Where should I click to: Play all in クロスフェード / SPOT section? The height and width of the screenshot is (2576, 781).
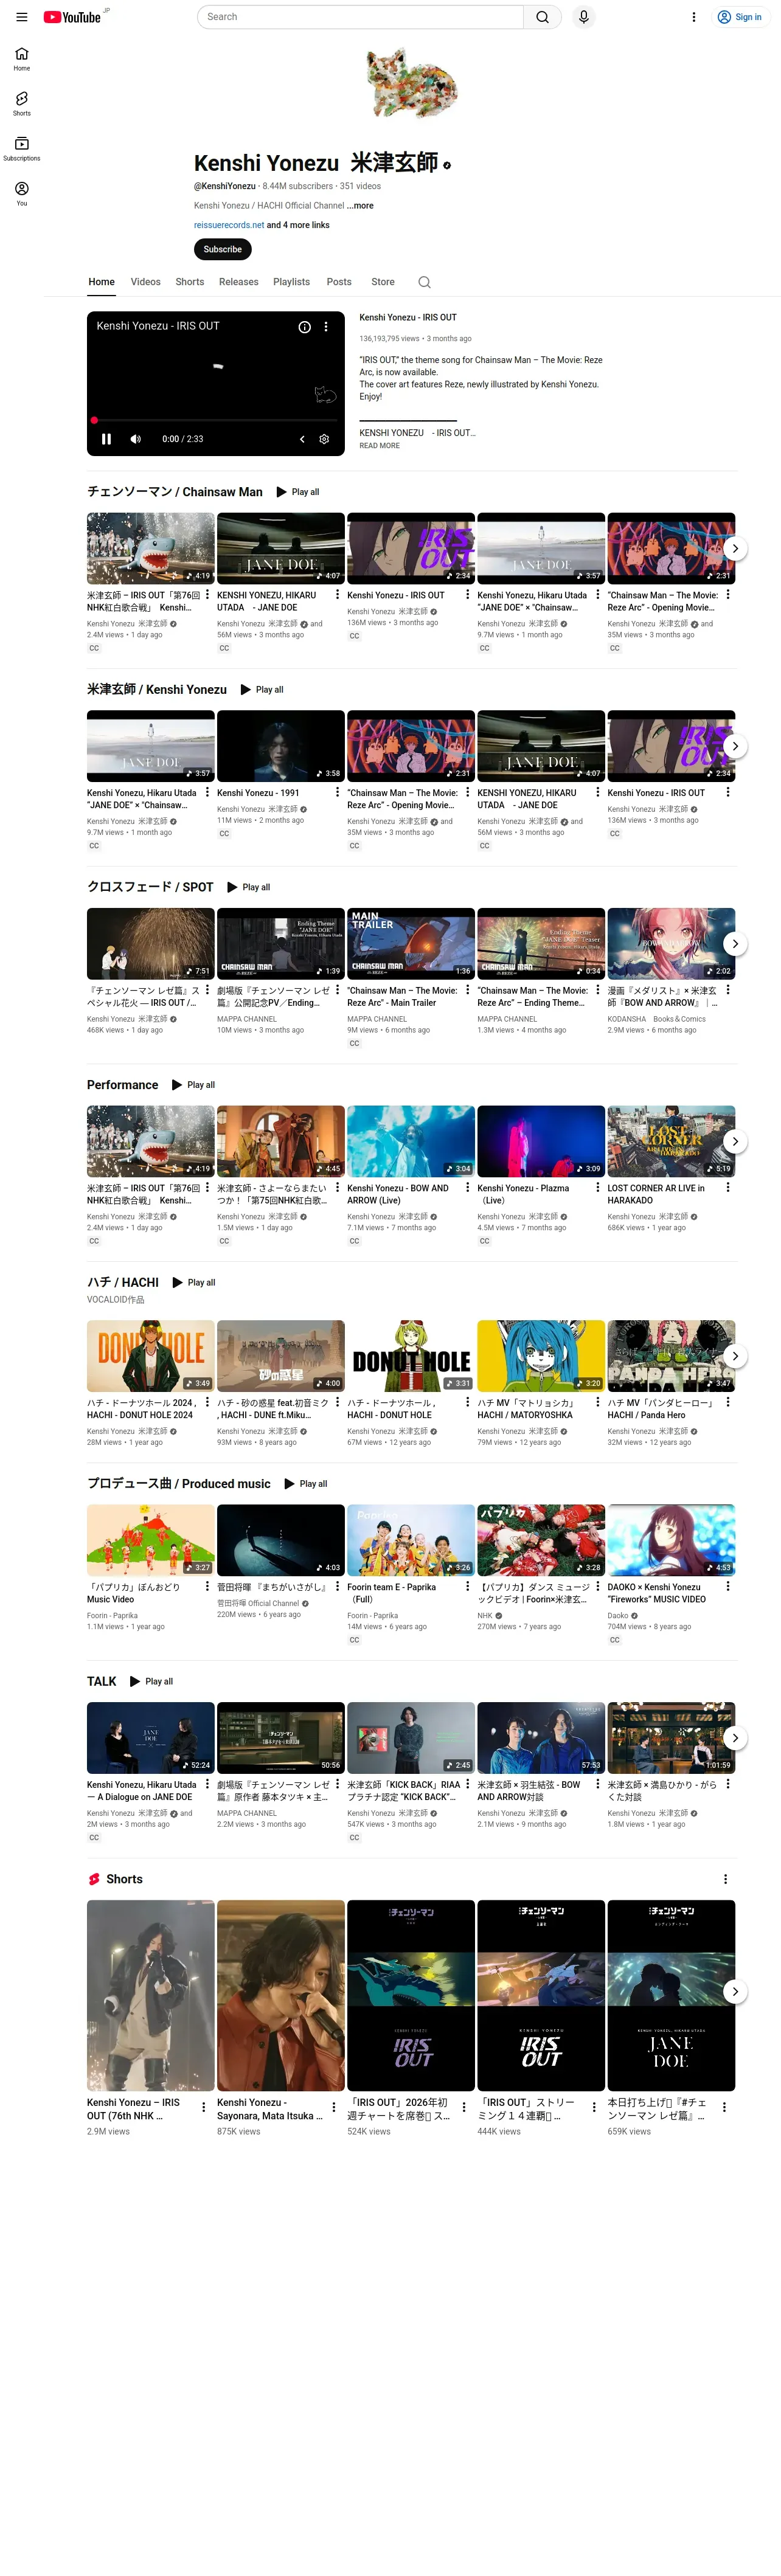249,888
